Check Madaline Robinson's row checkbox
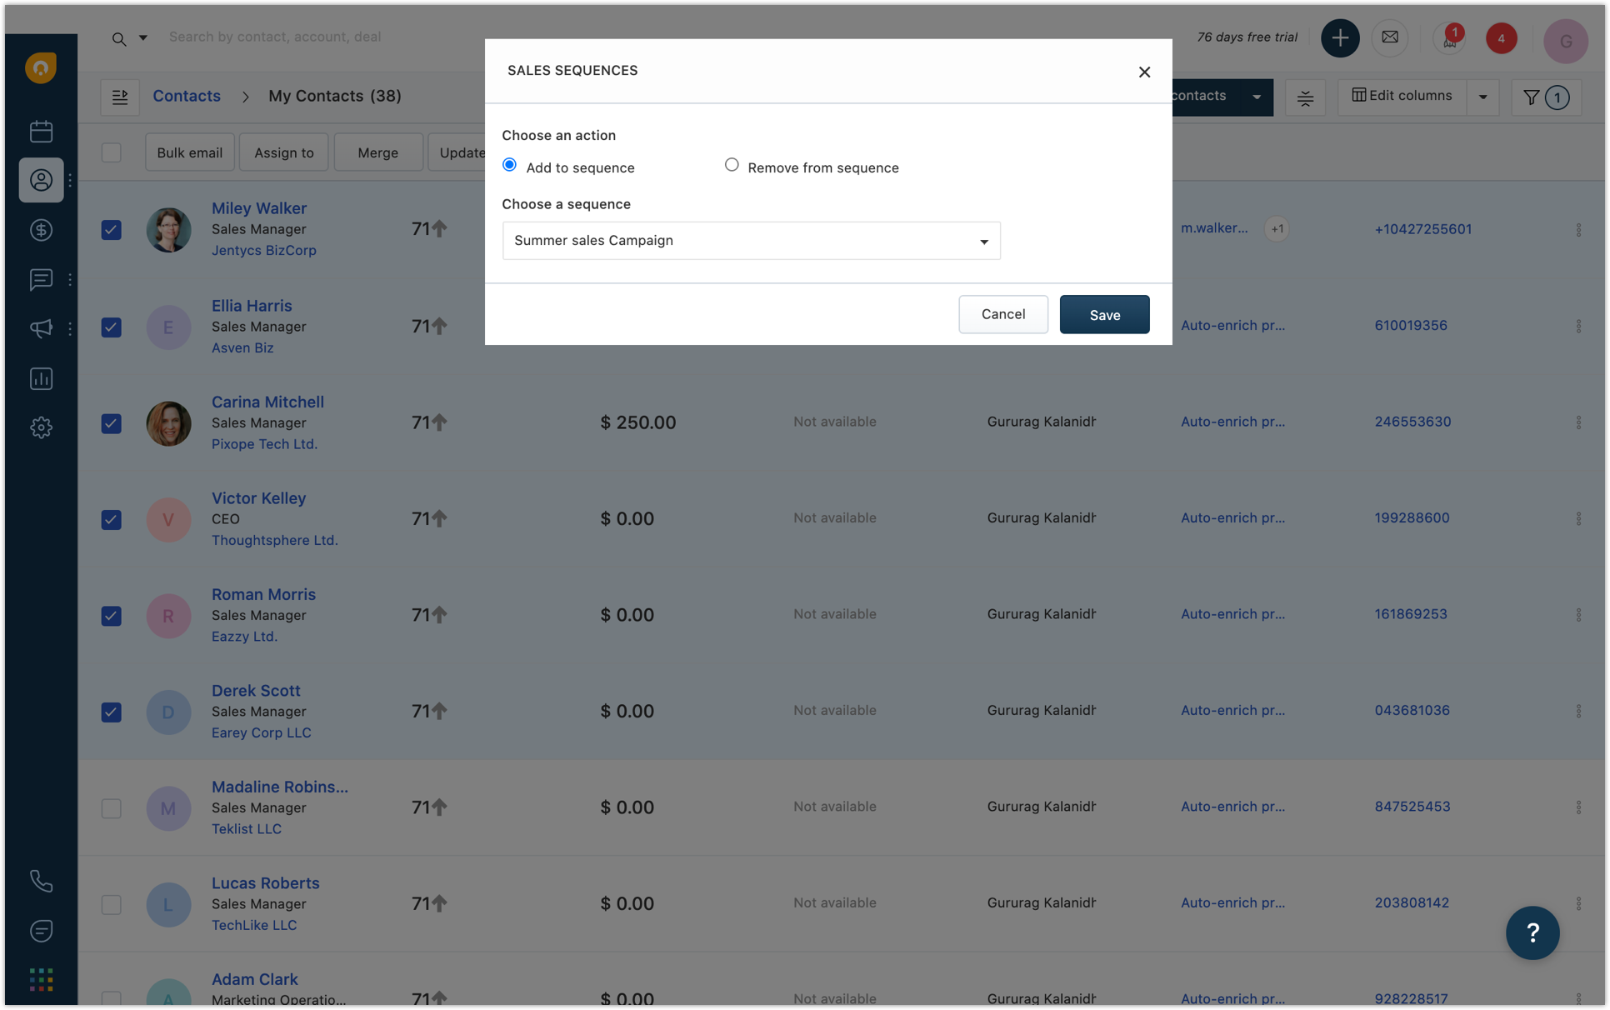The height and width of the screenshot is (1010, 1610). point(111,808)
